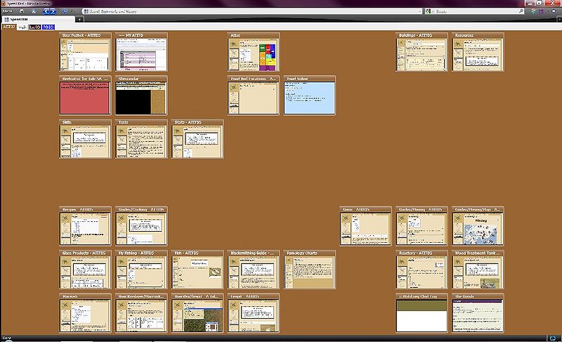The image size is (562, 342).
Task: Switch to the blue TODO speed dial group
Action: [x=48, y=27]
